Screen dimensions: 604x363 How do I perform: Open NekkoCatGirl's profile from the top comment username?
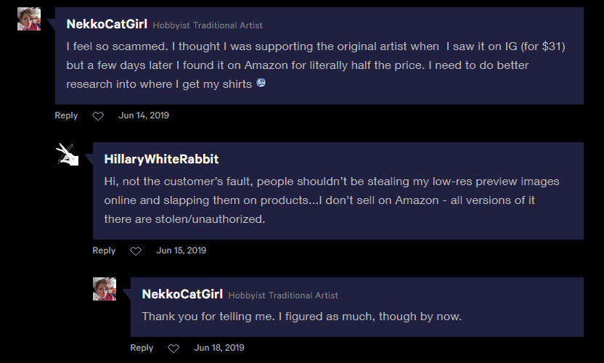107,24
